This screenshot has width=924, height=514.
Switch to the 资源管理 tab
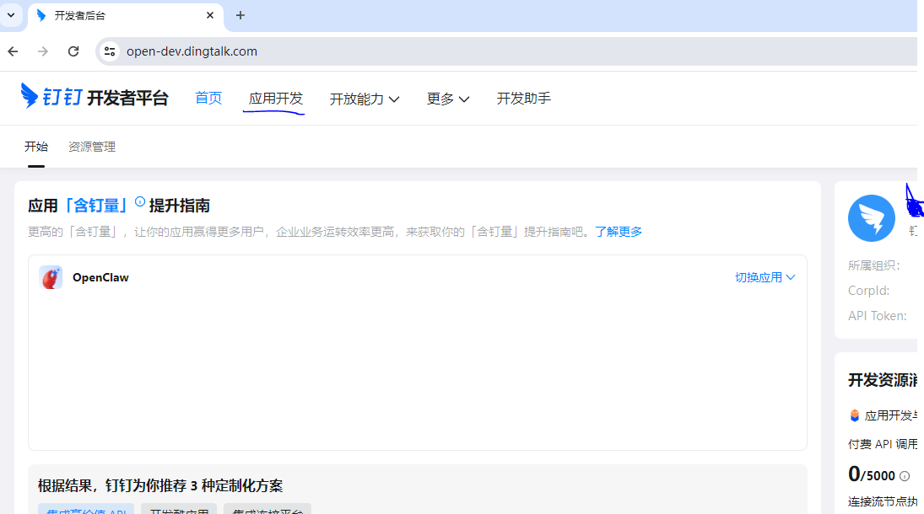[x=91, y=146]
